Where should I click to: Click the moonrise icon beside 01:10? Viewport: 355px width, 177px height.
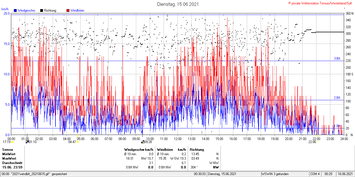(x=27, y=142)
